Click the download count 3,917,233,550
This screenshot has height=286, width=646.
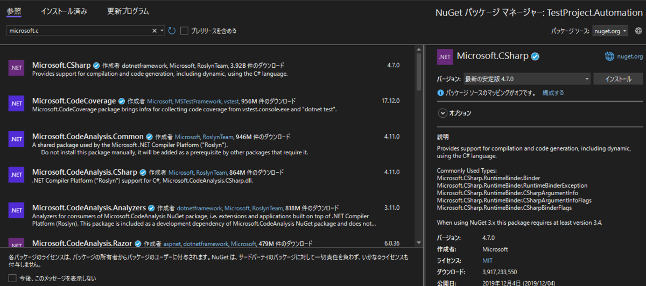click(500, 272)
